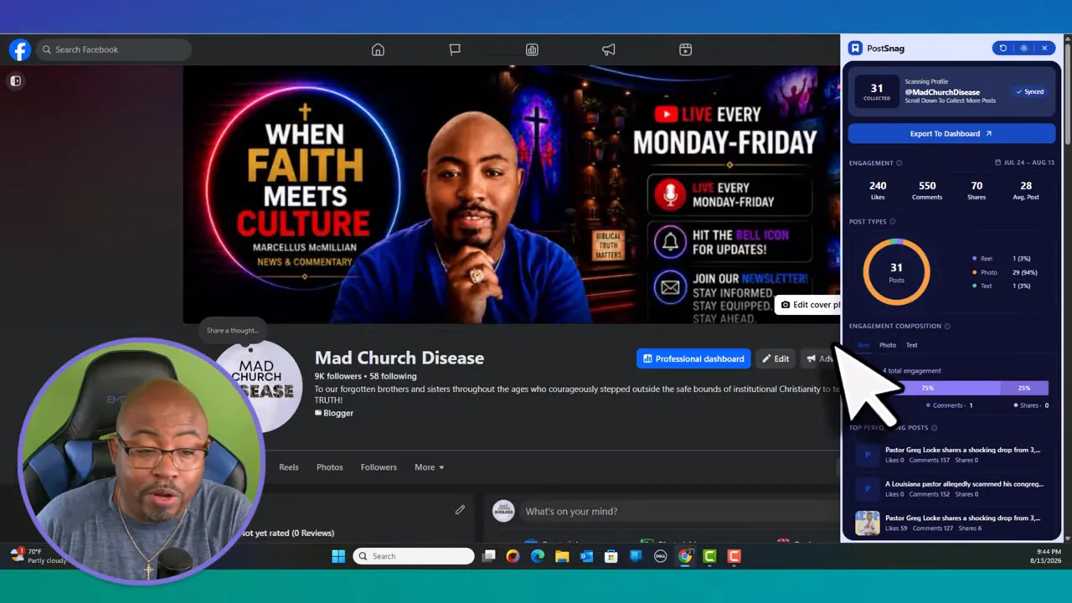Image resolution: width=1072 pixels, height=603 pixels.
Task: Click the 25% engagement bar segment
Action: tap(1024, 389)
